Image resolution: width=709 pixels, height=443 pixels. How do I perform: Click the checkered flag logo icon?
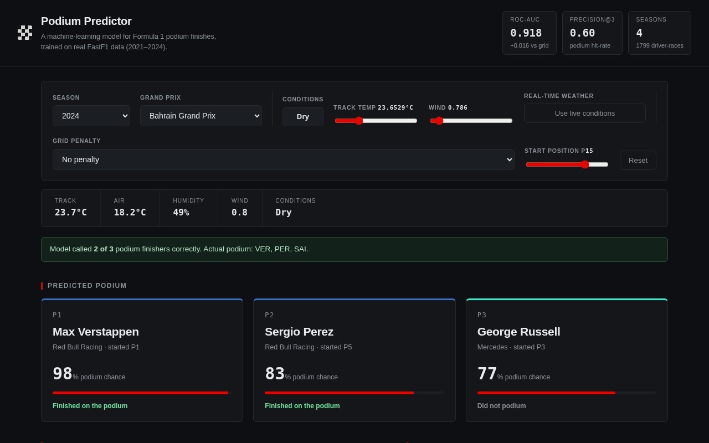(x=25, y=33)
